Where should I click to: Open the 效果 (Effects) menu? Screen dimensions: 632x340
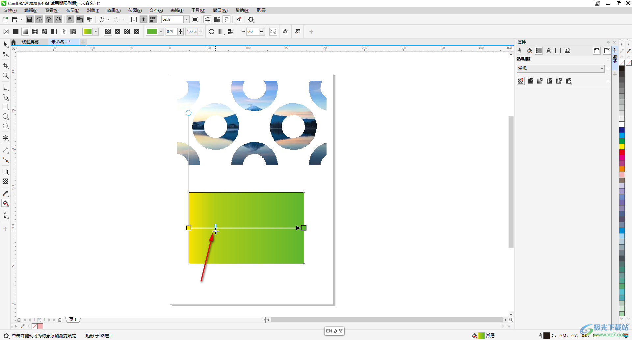tap(114, 10)
